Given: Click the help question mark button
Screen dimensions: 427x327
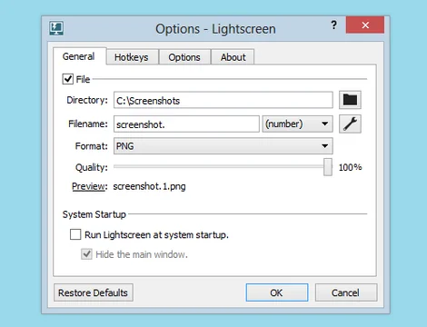Looking at the screenshot, I should tap(333, 25).
